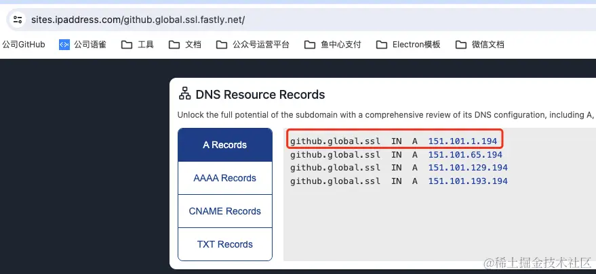596x274 pixels.
Task: Open the 工具 bookmark folder
Action: (138, 45)
